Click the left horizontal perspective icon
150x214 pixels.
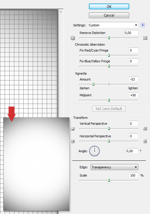point(73,141)
